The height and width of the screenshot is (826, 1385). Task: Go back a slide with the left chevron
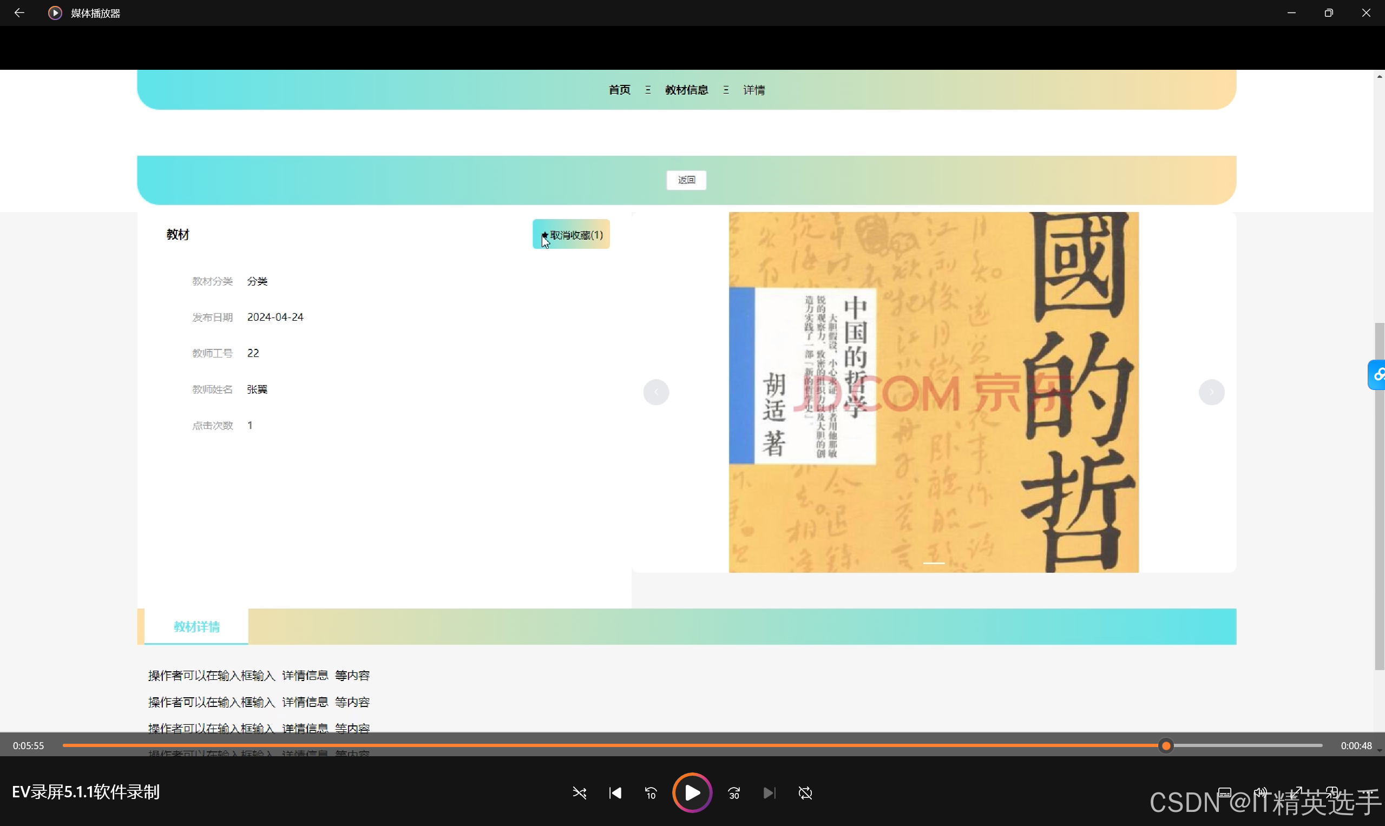click(656, 392)
